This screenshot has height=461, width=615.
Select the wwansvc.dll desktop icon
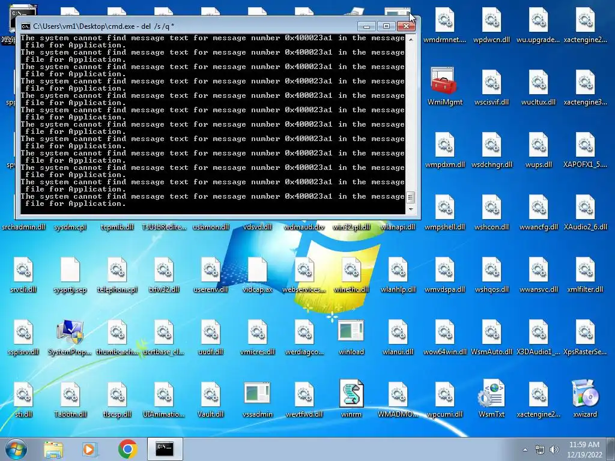539,269
